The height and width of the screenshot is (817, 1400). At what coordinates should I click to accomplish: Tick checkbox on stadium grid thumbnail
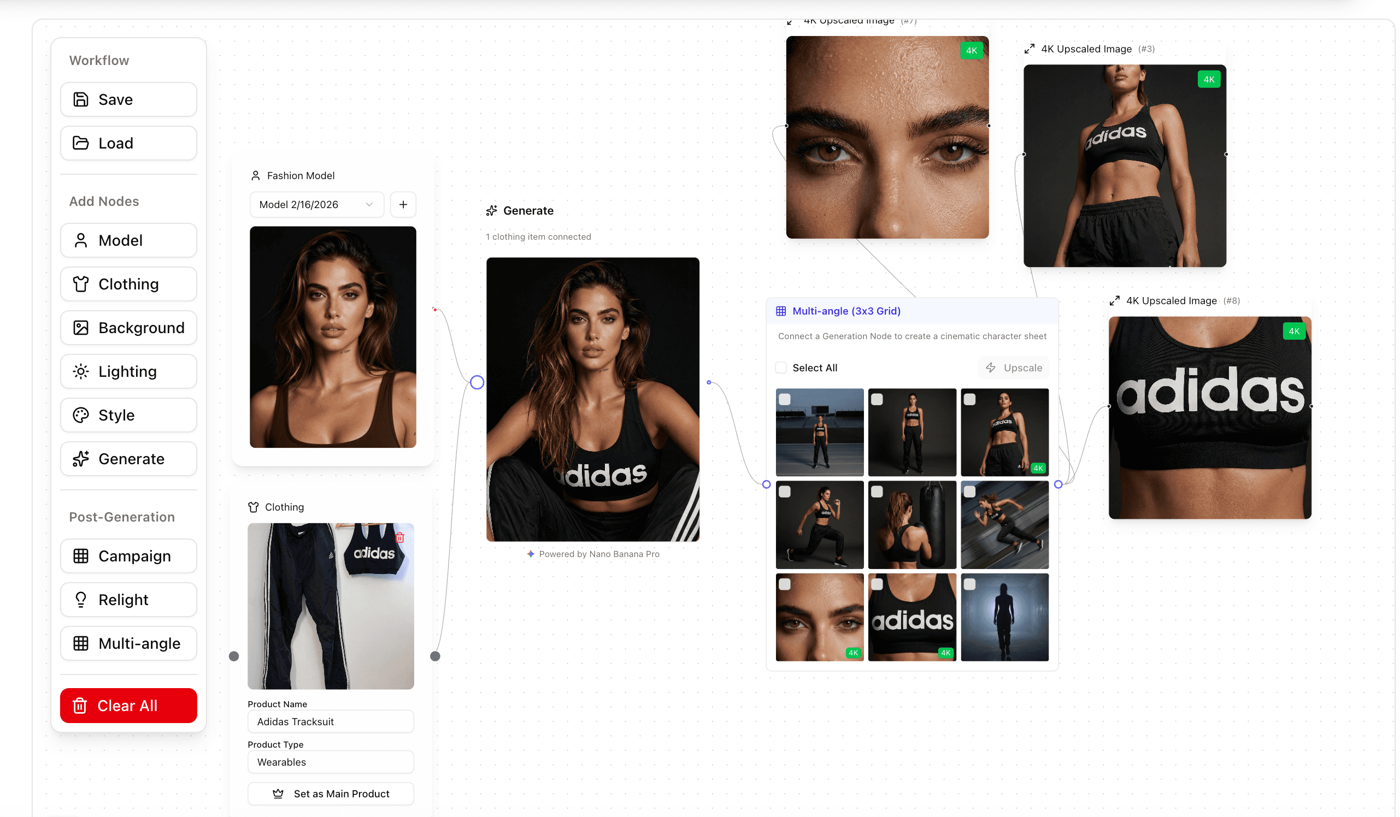pyautogui.click(x=785, y=399)
